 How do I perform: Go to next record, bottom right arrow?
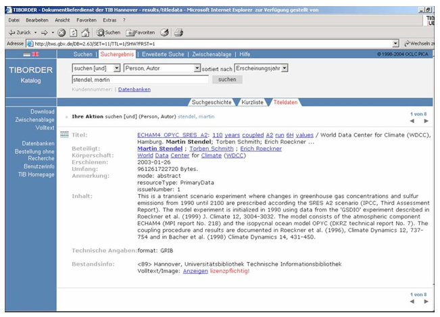pos(426,301)
